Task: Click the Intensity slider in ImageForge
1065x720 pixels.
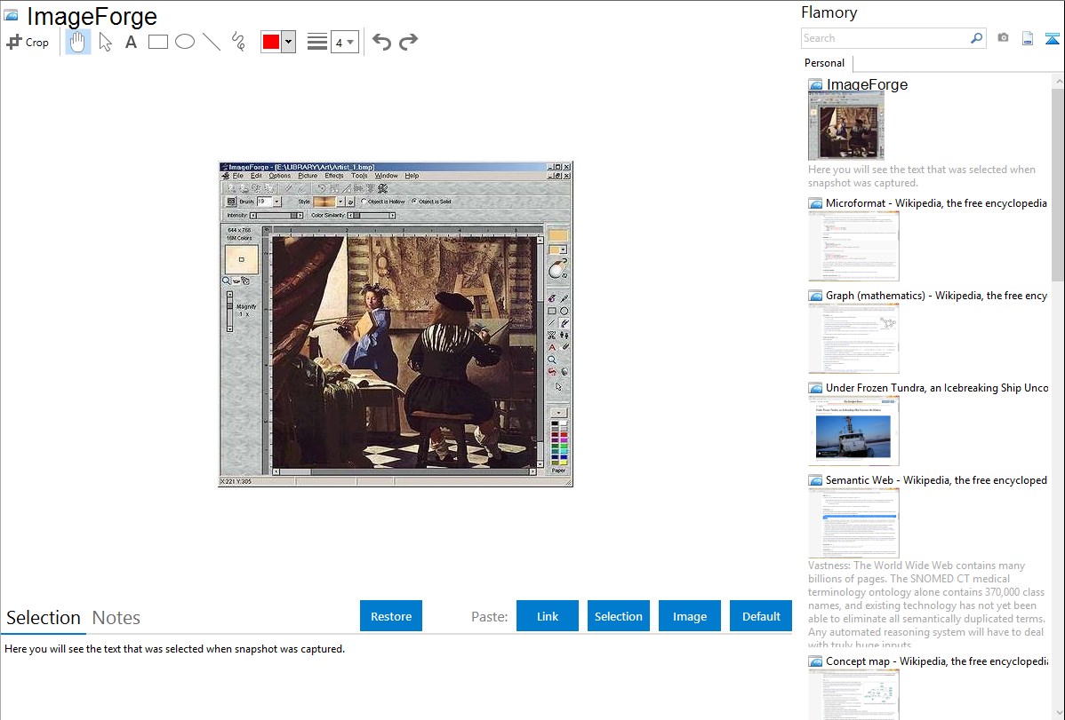Action: (x=276, y=216)
